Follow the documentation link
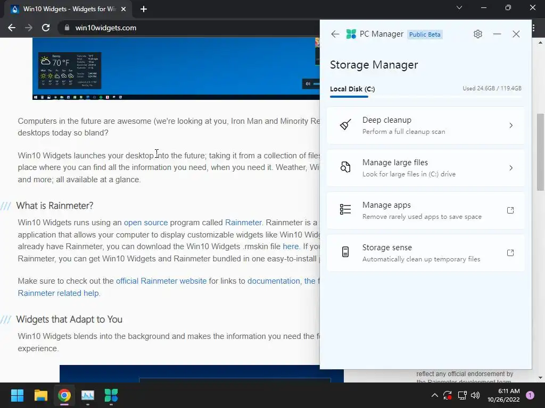Screen dimensions: 545x408 274,281
